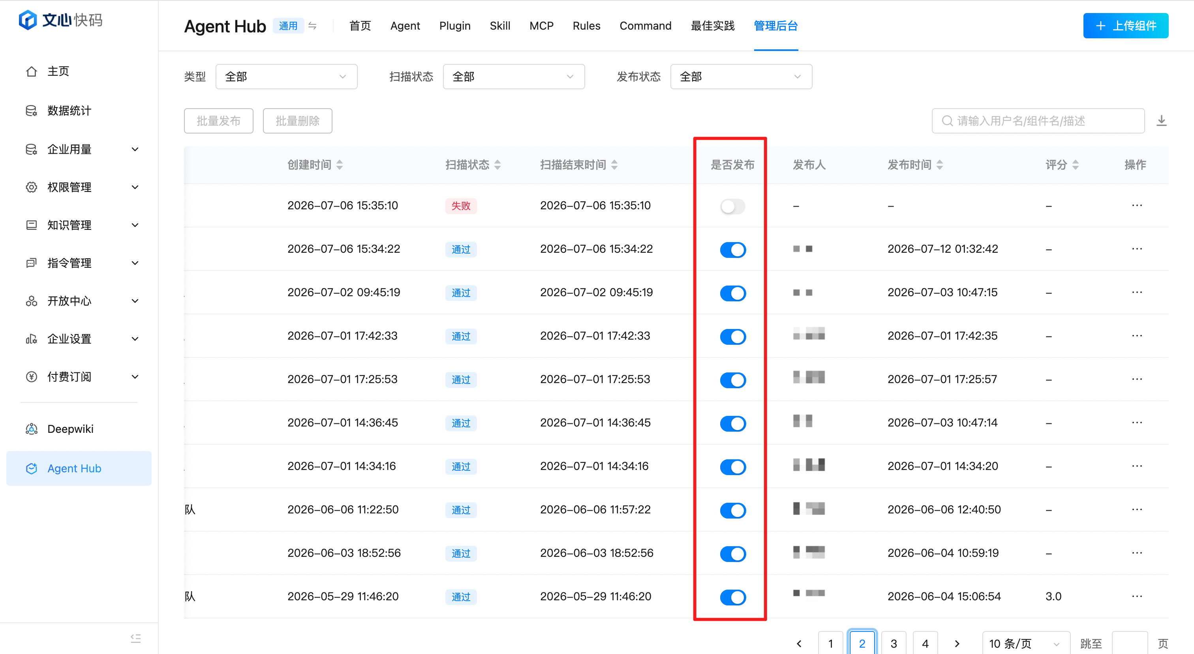Image resolution: width=1194 pixels, height=654 pixels.
Task: Collapse the sidebar using the bottom icon
Action: pyautogui.click(x=136, y=638)
